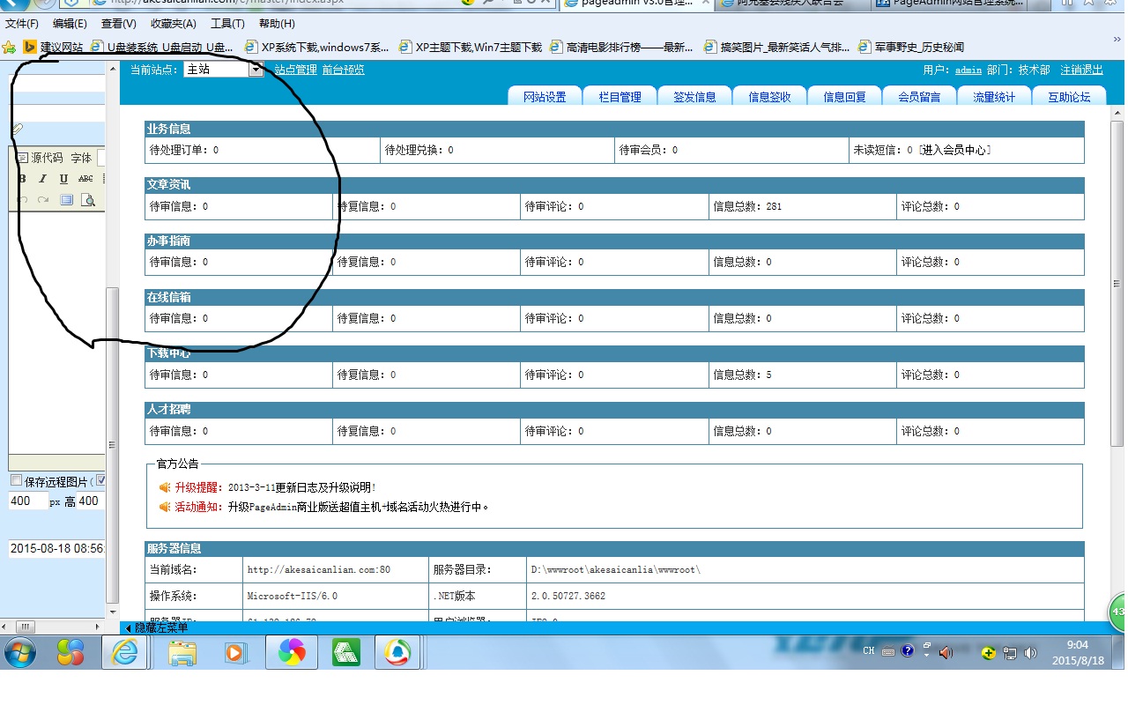The image size is (1128, 705).
Task: Click the left panel's horizontal scrollbar thumb
Action: click(x=25, y=627)
